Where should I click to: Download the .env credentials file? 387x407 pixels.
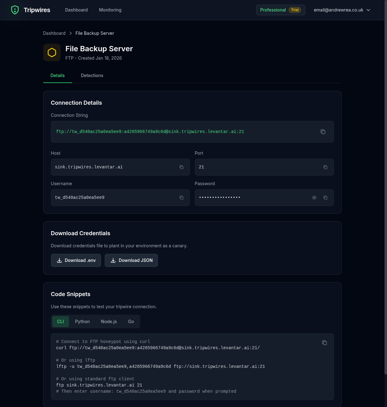click(76, 260)
